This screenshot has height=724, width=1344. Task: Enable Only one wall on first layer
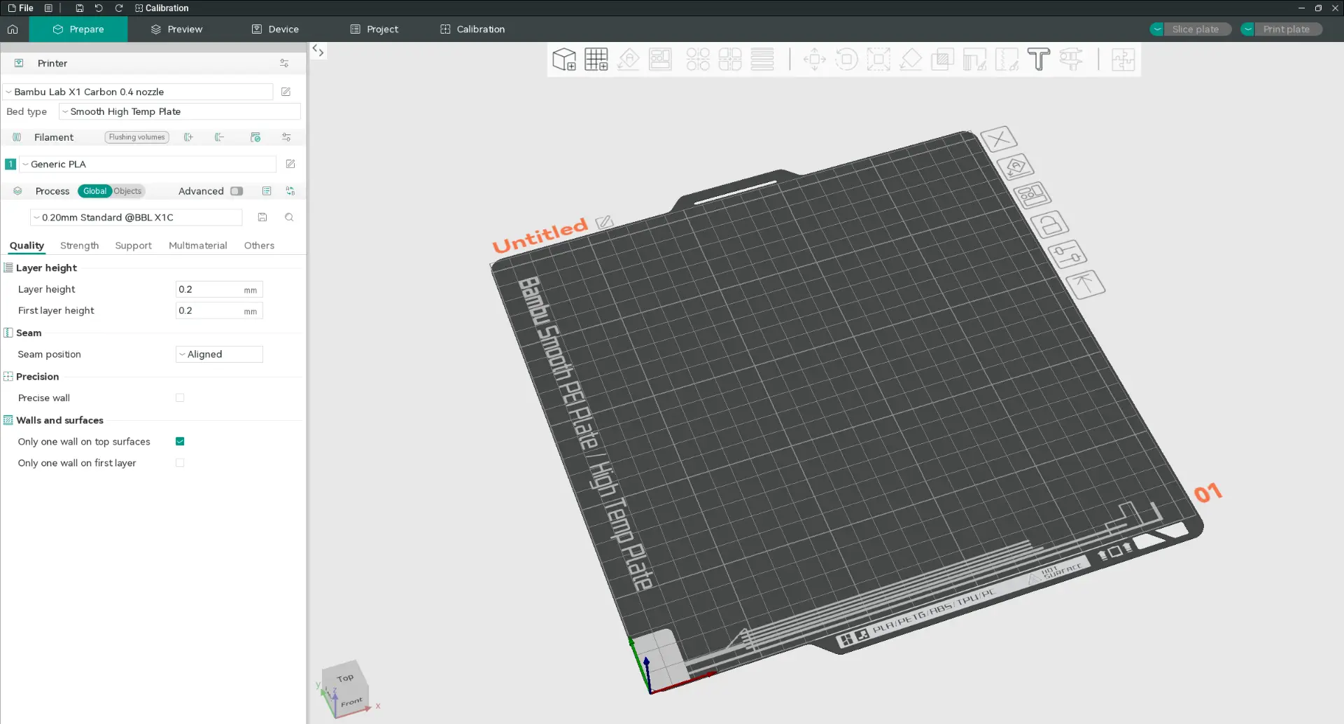click(x=180, y=463)
